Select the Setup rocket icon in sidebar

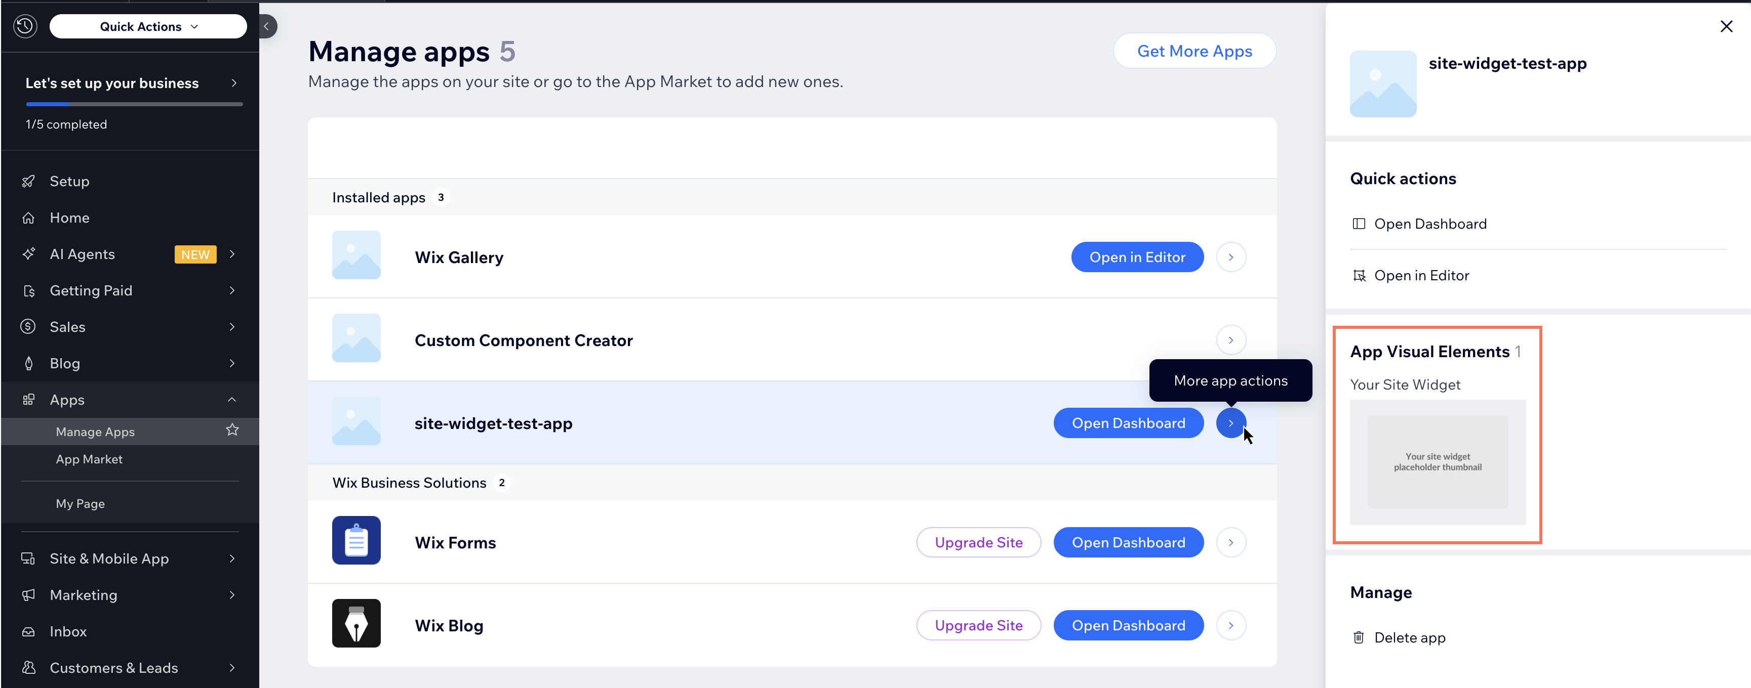click(28, 181)
